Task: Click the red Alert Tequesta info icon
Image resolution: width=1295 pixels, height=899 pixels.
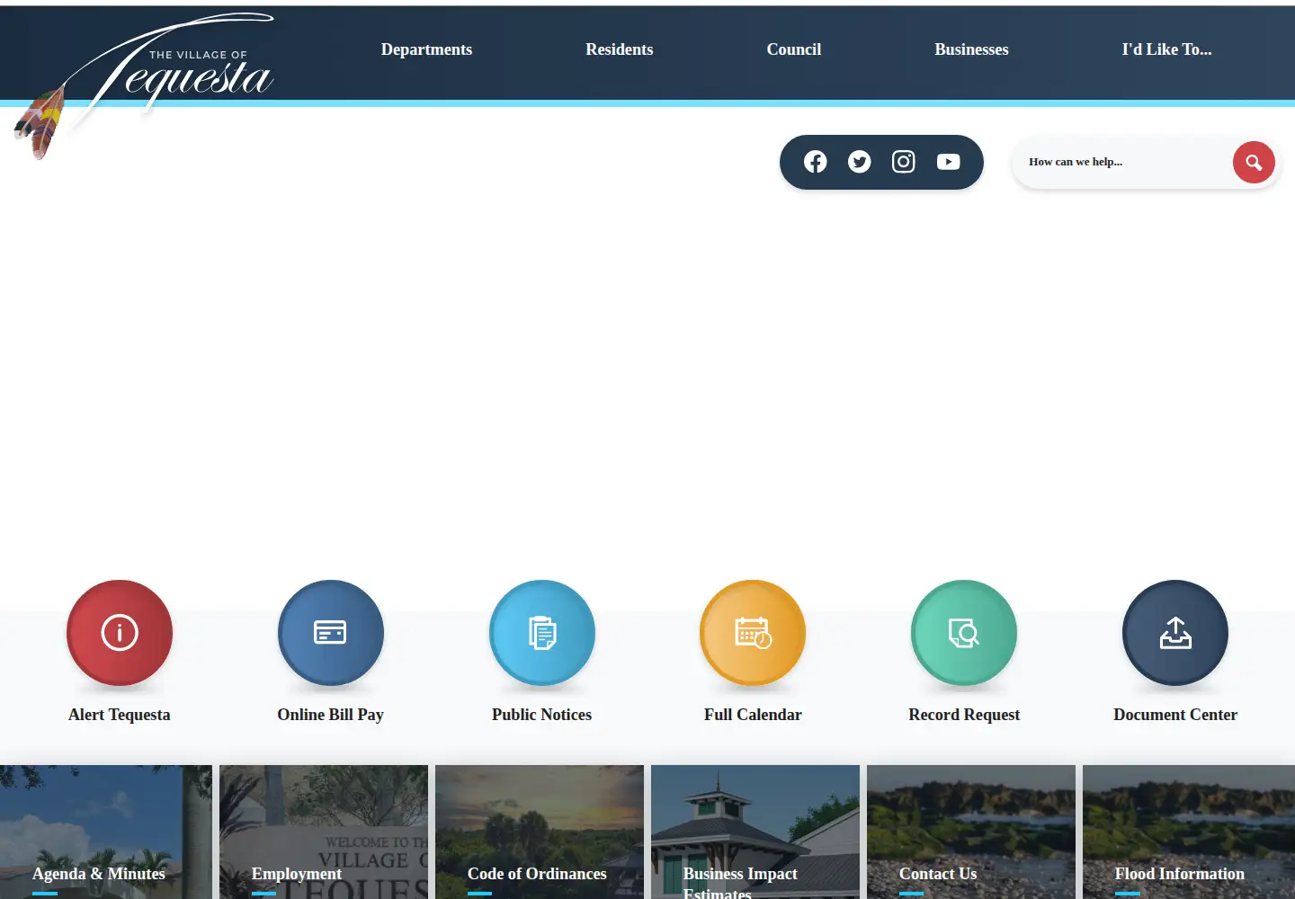Action: 120,633
